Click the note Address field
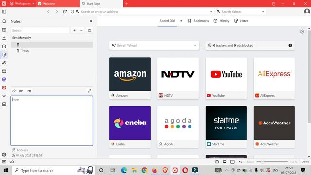 pyautogui.click(x=52, y=150)
